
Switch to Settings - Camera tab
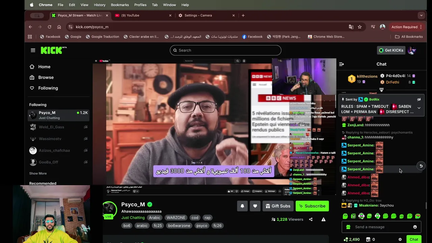point(206,15)
